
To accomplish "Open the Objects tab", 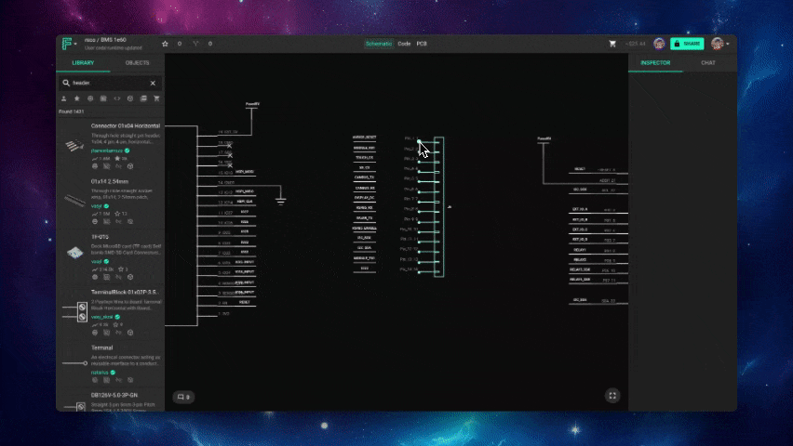I will pos(137,63).
